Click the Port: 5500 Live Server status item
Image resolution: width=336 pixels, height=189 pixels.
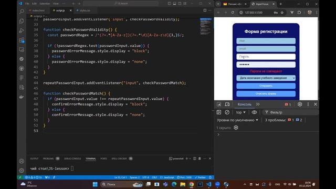click(184, 177)
